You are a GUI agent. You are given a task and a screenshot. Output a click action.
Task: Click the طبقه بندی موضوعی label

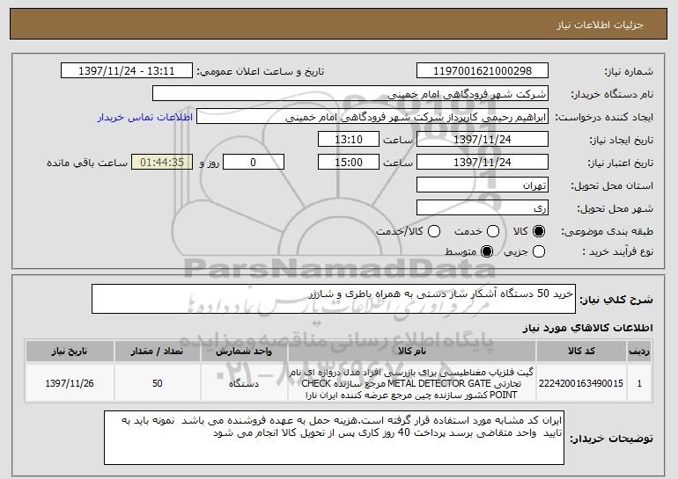(x=607, y=232)
